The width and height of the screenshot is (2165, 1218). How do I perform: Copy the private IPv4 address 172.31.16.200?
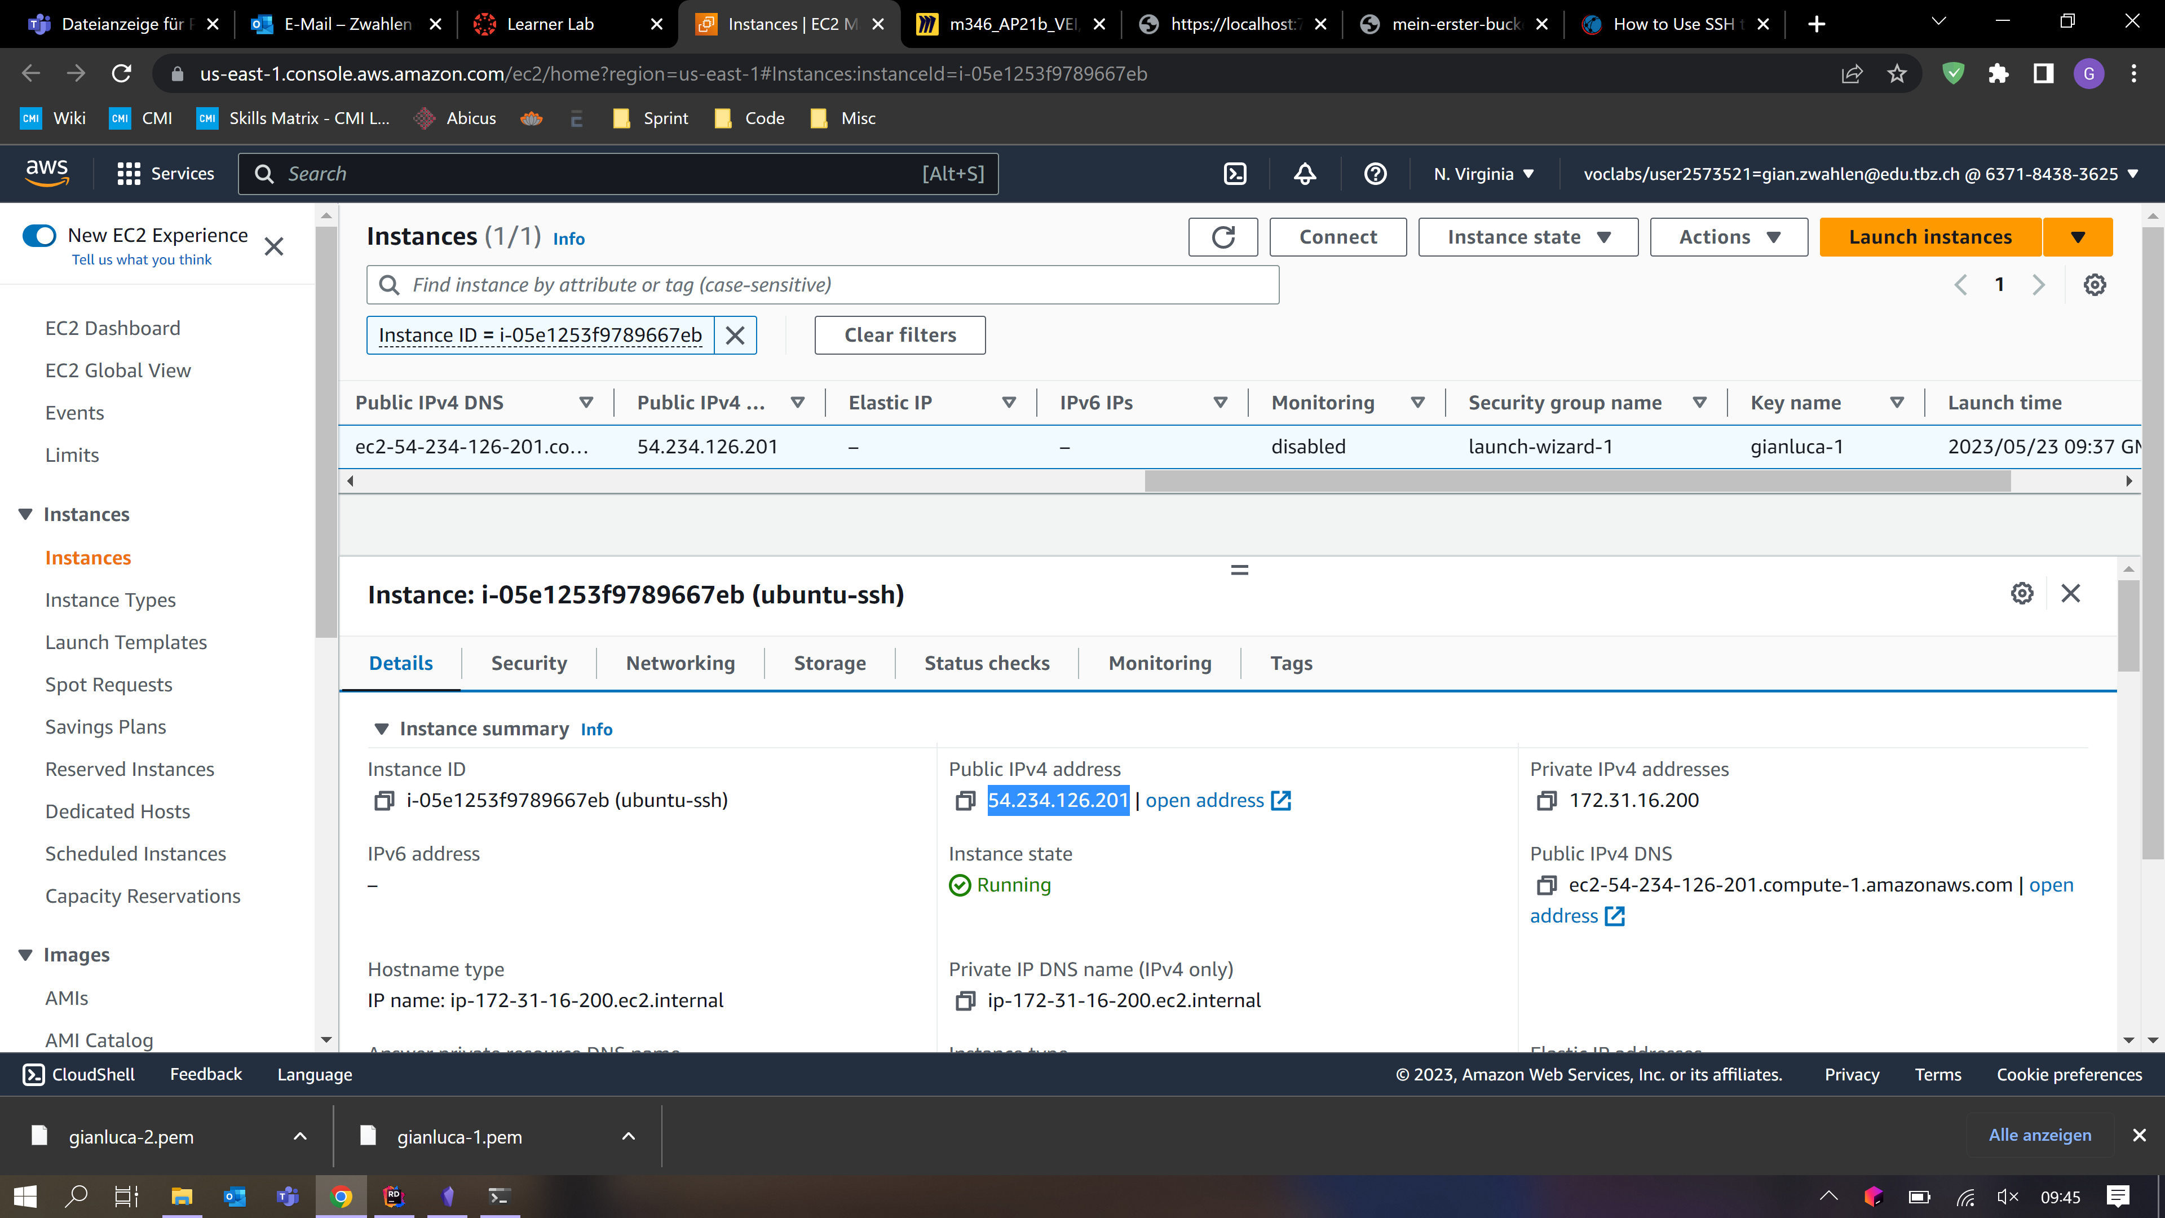tap(1547, 801)
